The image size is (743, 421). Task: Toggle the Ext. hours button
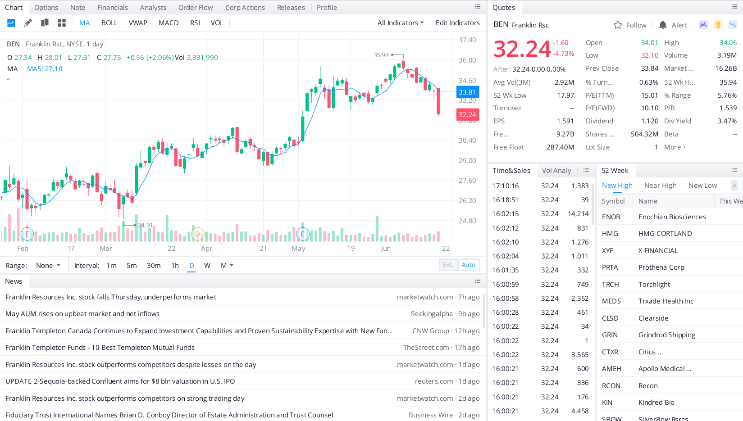coord(448,265)
